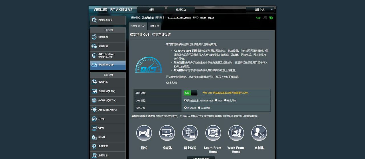This screenshot has width=365, height=159.
Task: Open AiProtection 智能网络卫士 page
Action: 108,56
